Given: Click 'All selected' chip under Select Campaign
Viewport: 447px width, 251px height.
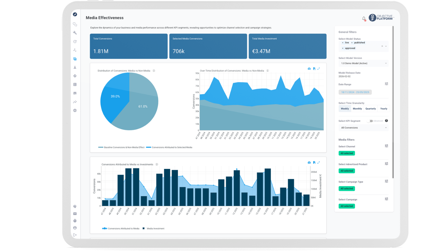Looking at the screenshot, I should pyautogui.click(x=347, y=206).
